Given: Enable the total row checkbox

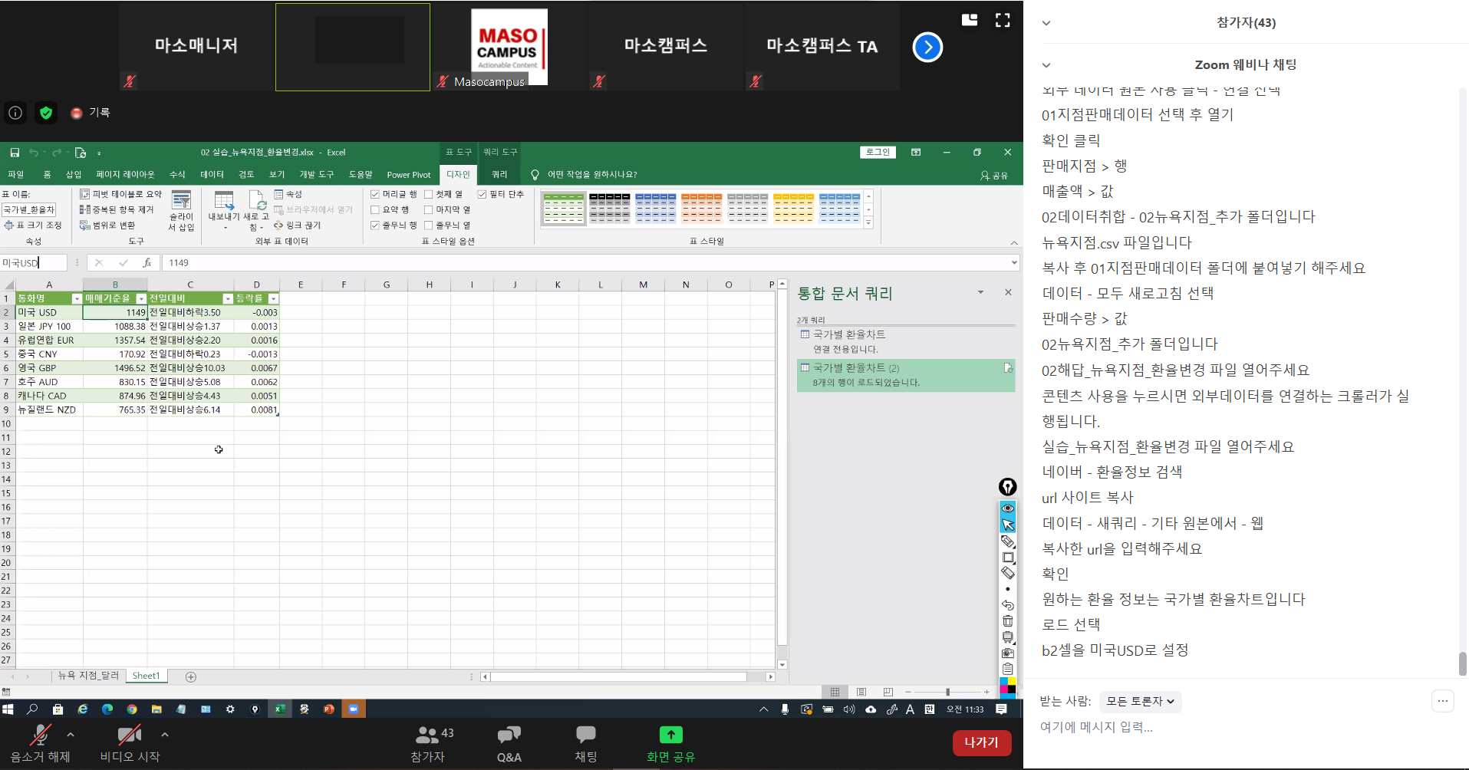Looking at the screenshot, I should [375, 209].
